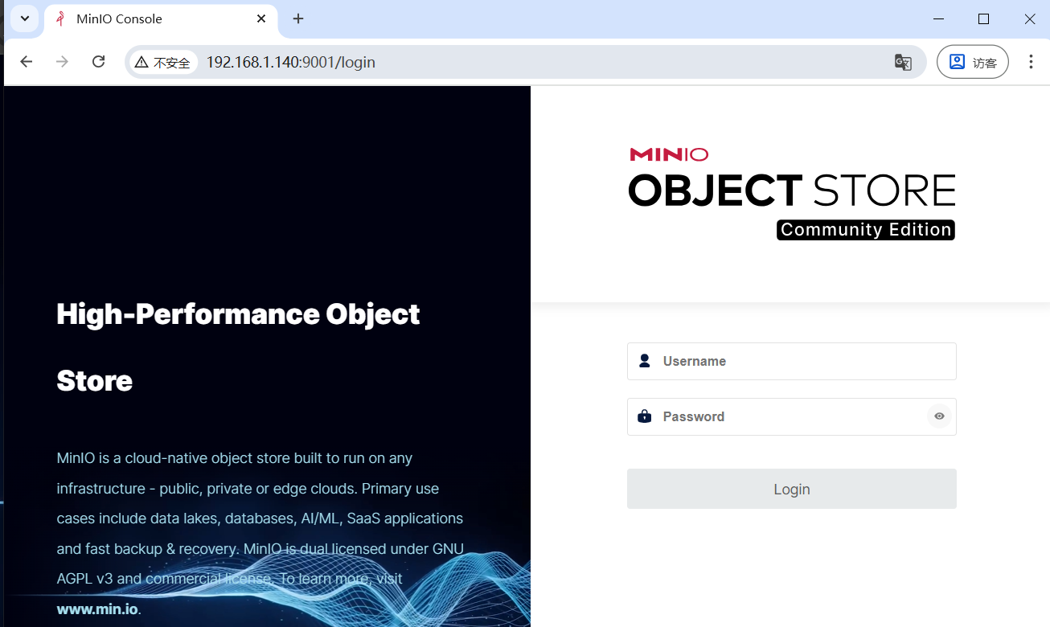Open a new browser tab
This screenshot has height=627, width=1050.
coord(298,18)
